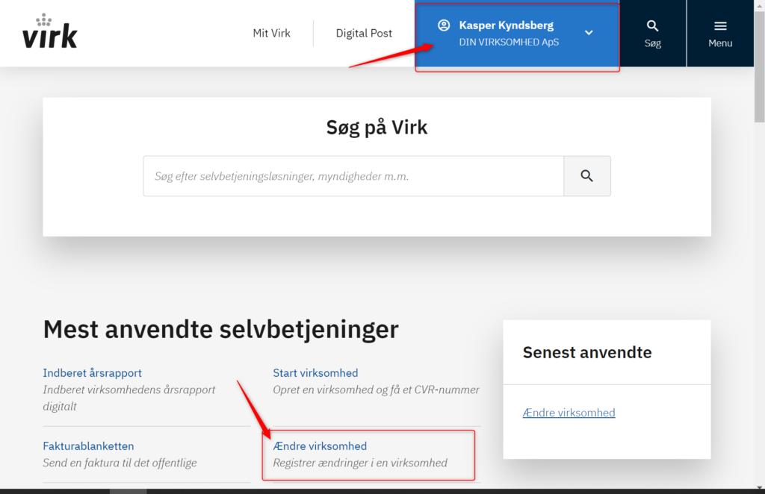Open the Mit Virk page
The image size is (765, 494).
pyautogui.click(x=271, y=33)
